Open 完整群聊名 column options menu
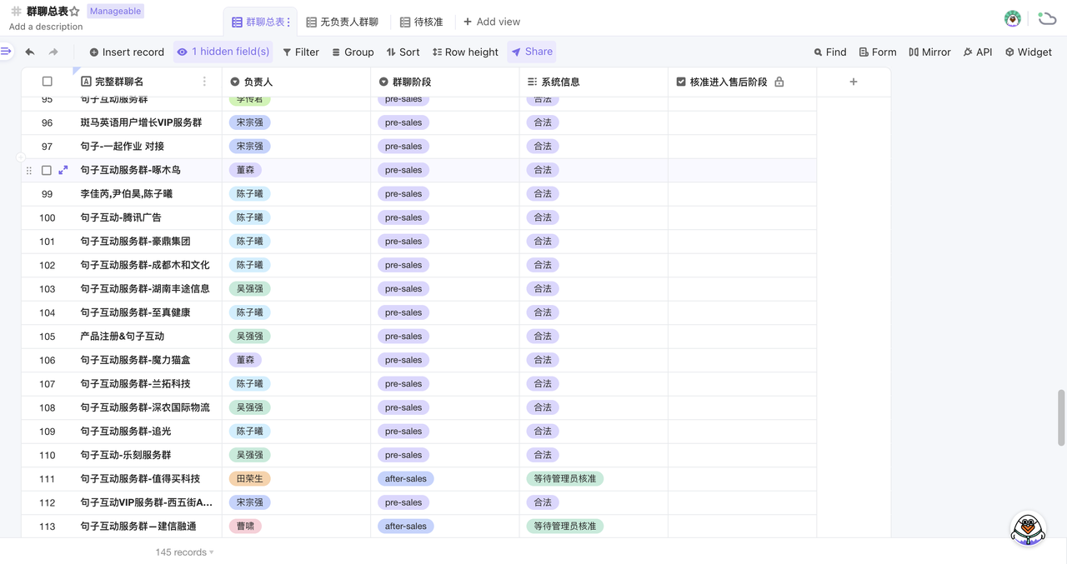 pyautogui.click(x=205, y=82)
